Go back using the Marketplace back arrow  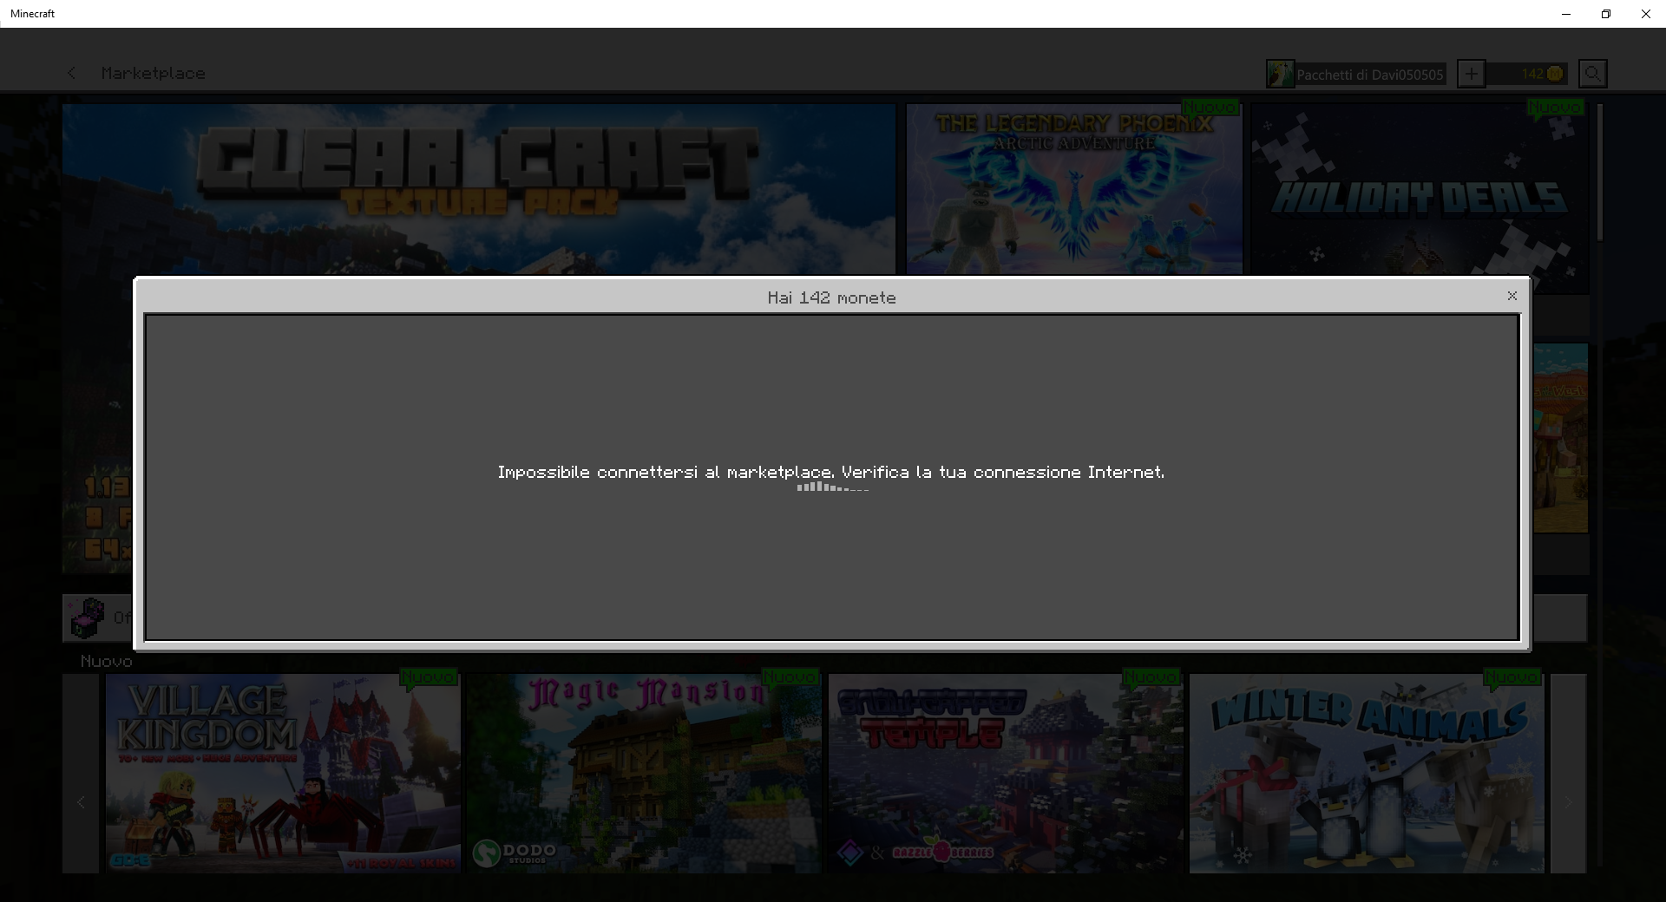(72, 74)
